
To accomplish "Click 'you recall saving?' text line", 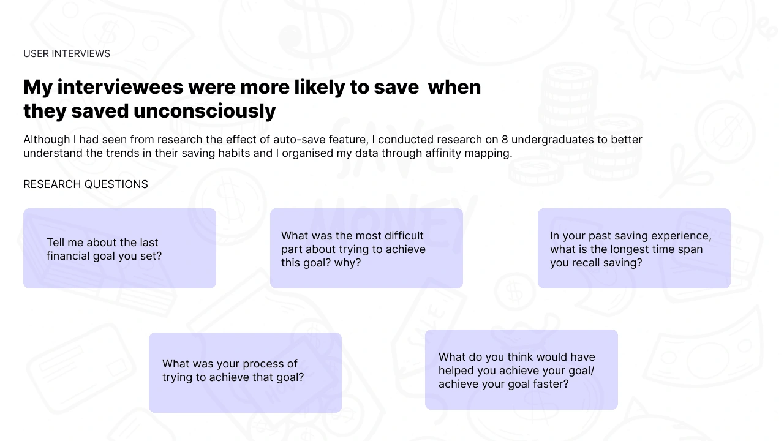I will point(596,263).
